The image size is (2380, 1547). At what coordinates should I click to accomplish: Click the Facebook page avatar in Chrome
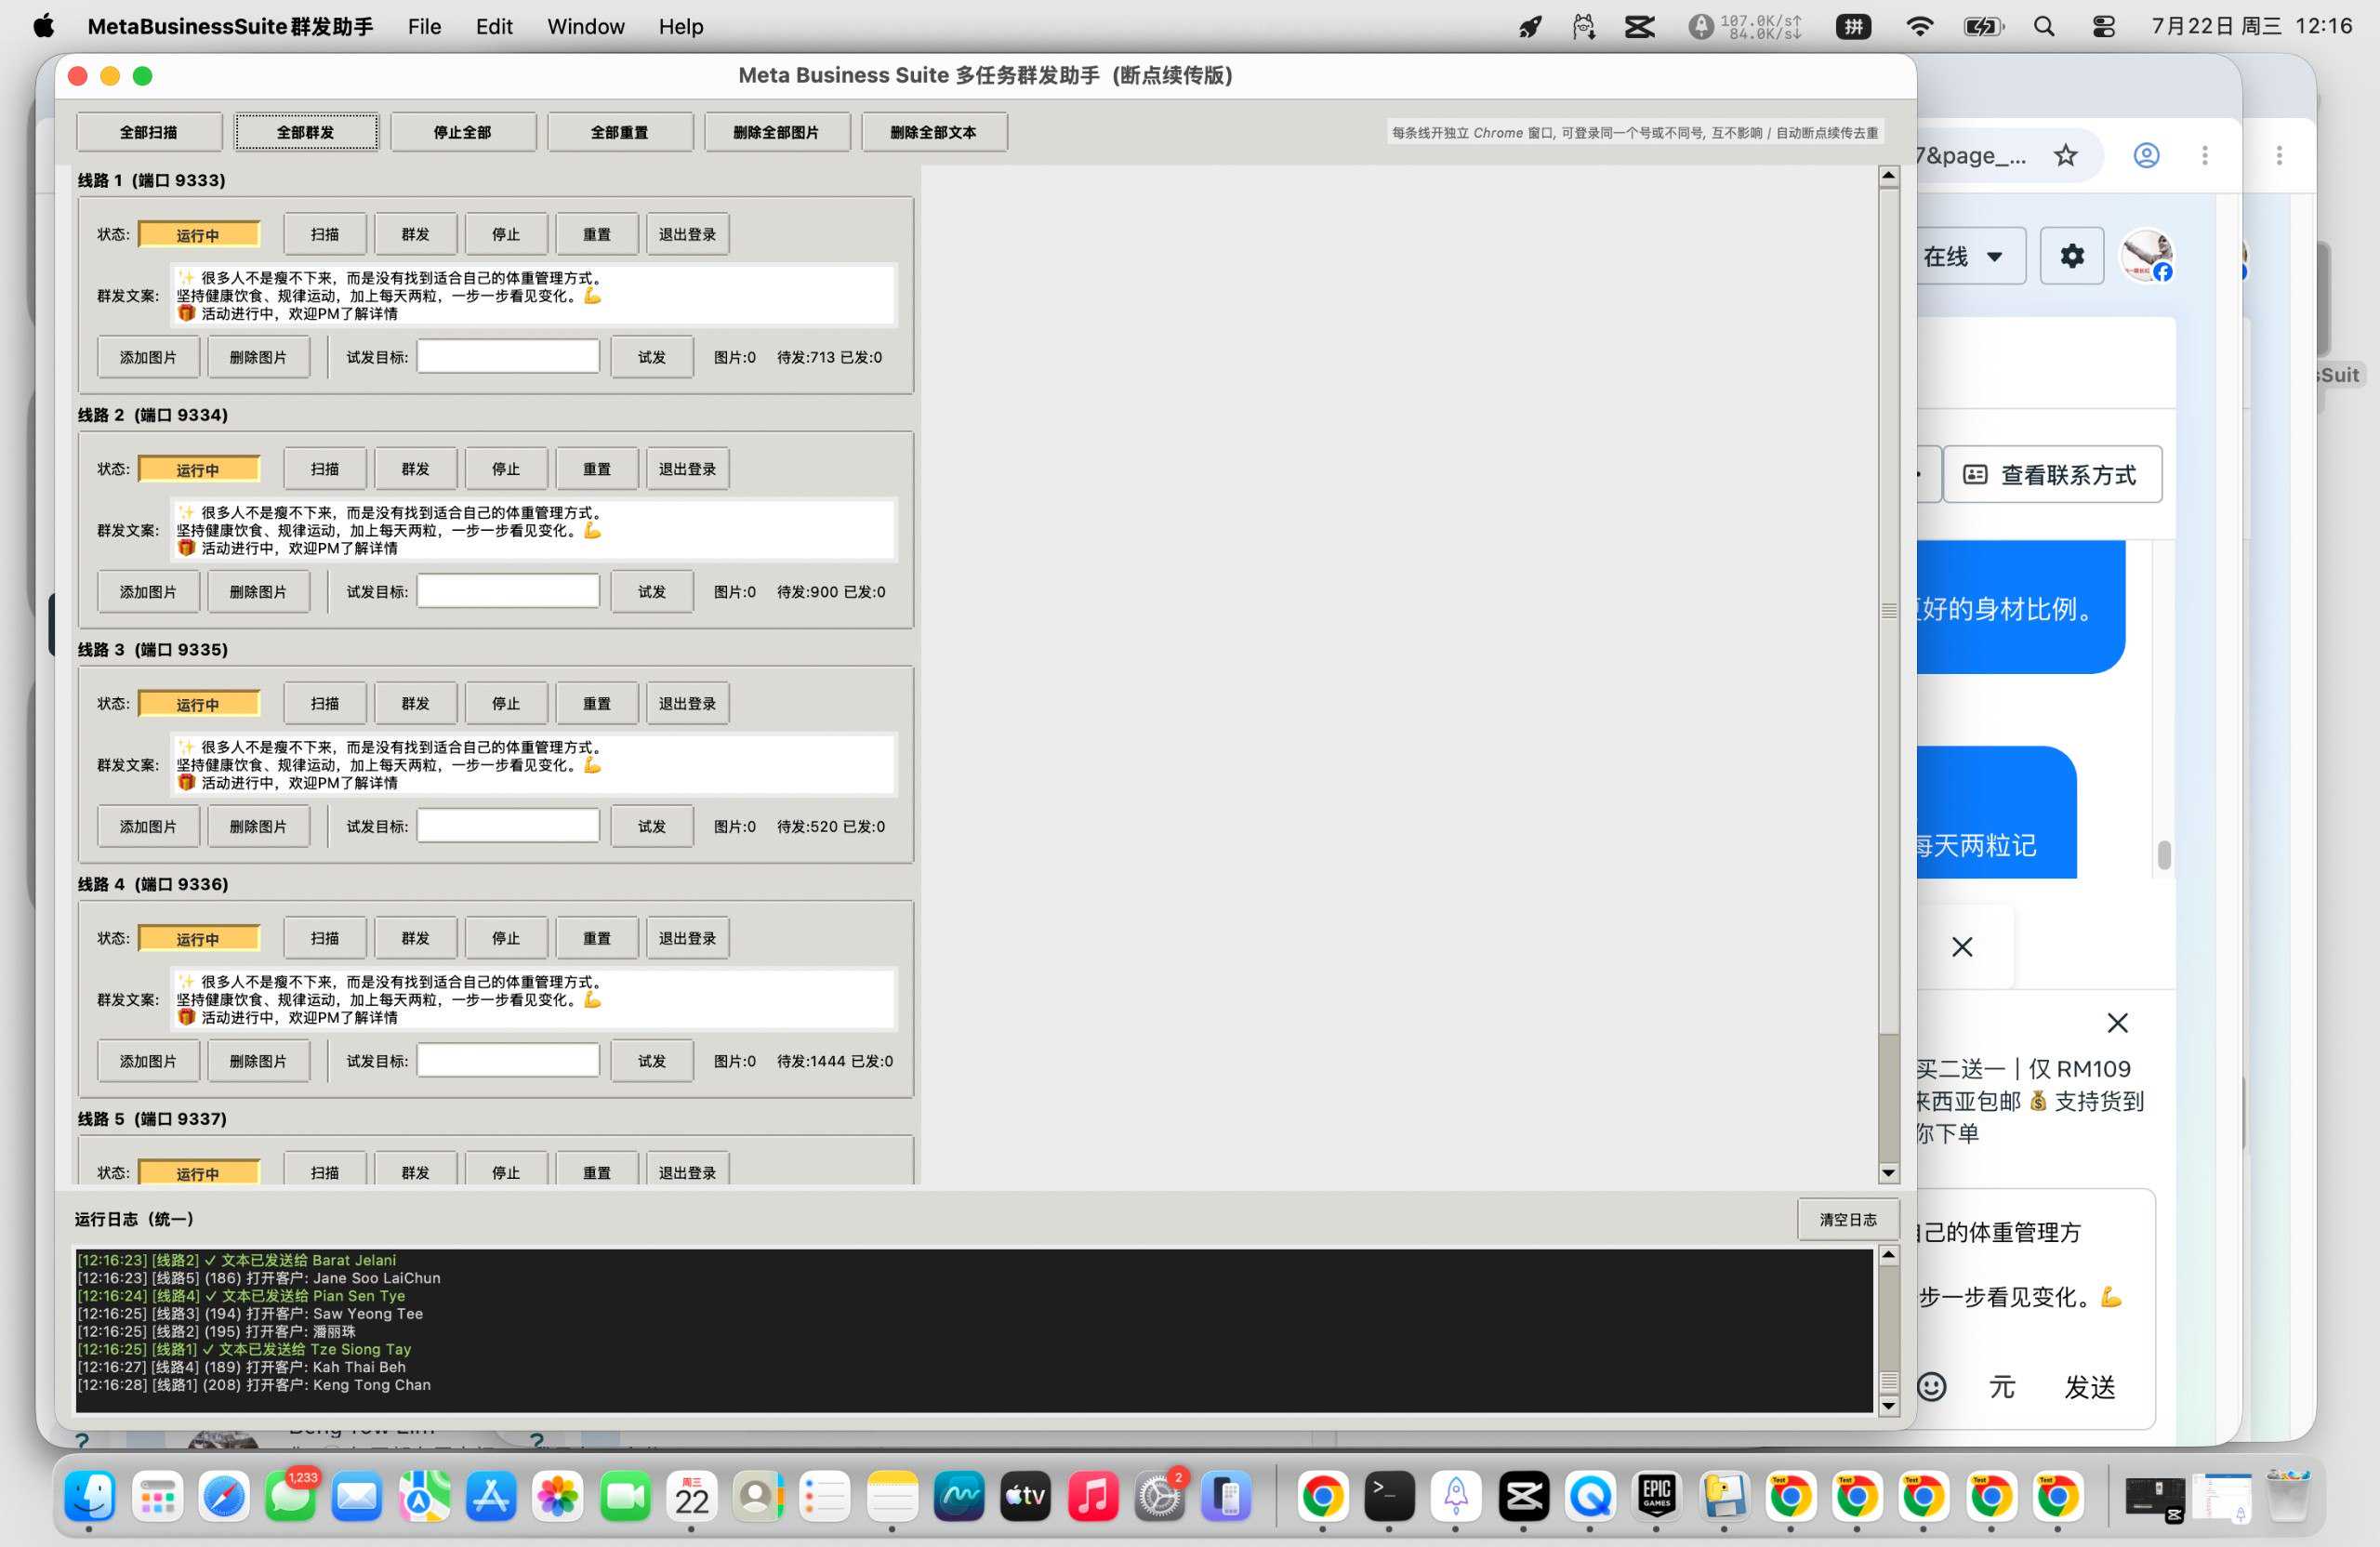(x=2147, y=256)
